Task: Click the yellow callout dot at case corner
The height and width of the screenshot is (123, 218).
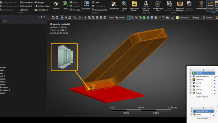Action: [x=89, y=89]
